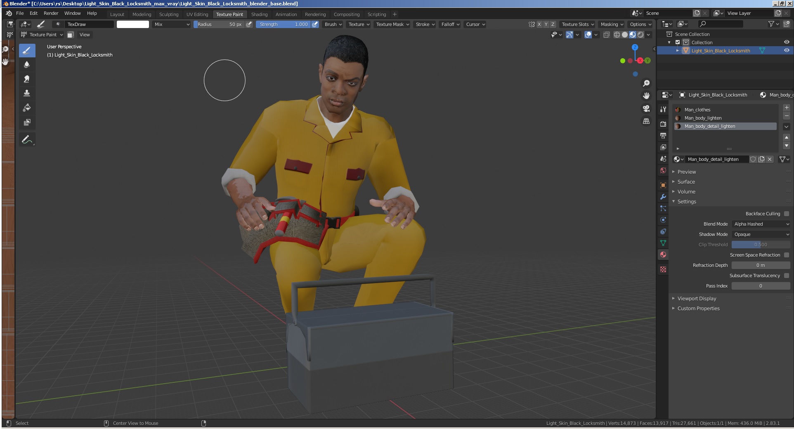The image size is (794, 429).
Task: Toggle Z axis symmetry
Action: click(553, 24)
